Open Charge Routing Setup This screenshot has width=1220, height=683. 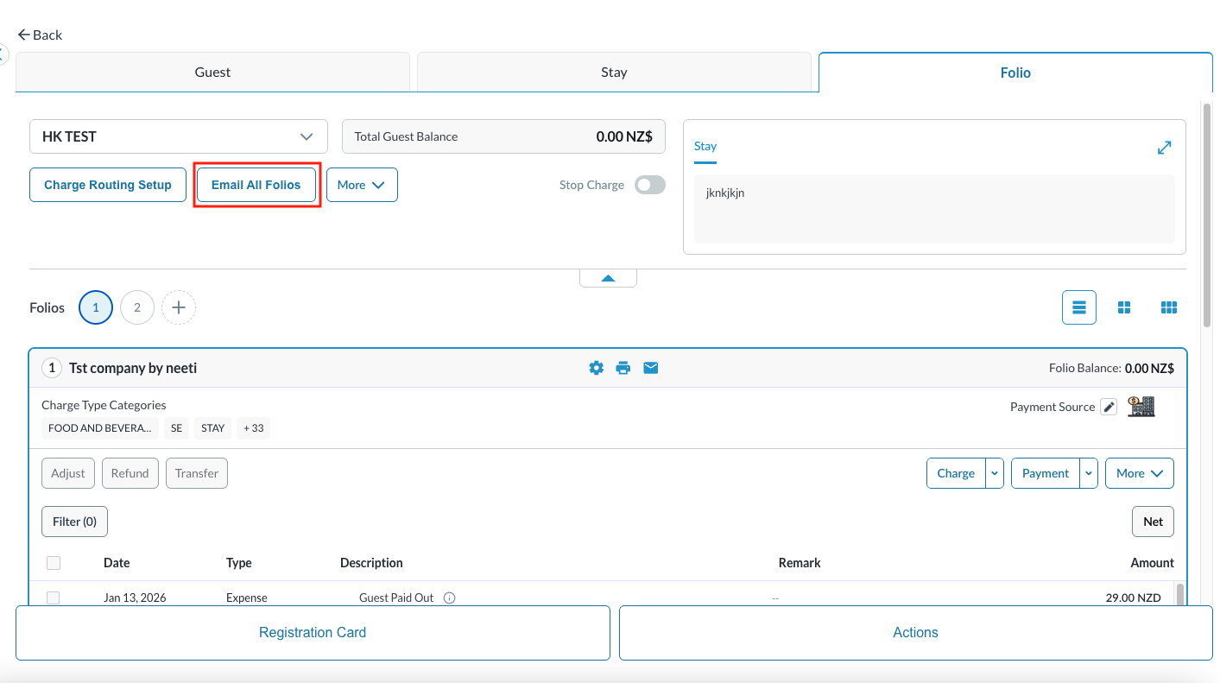[x=108, y=185]
